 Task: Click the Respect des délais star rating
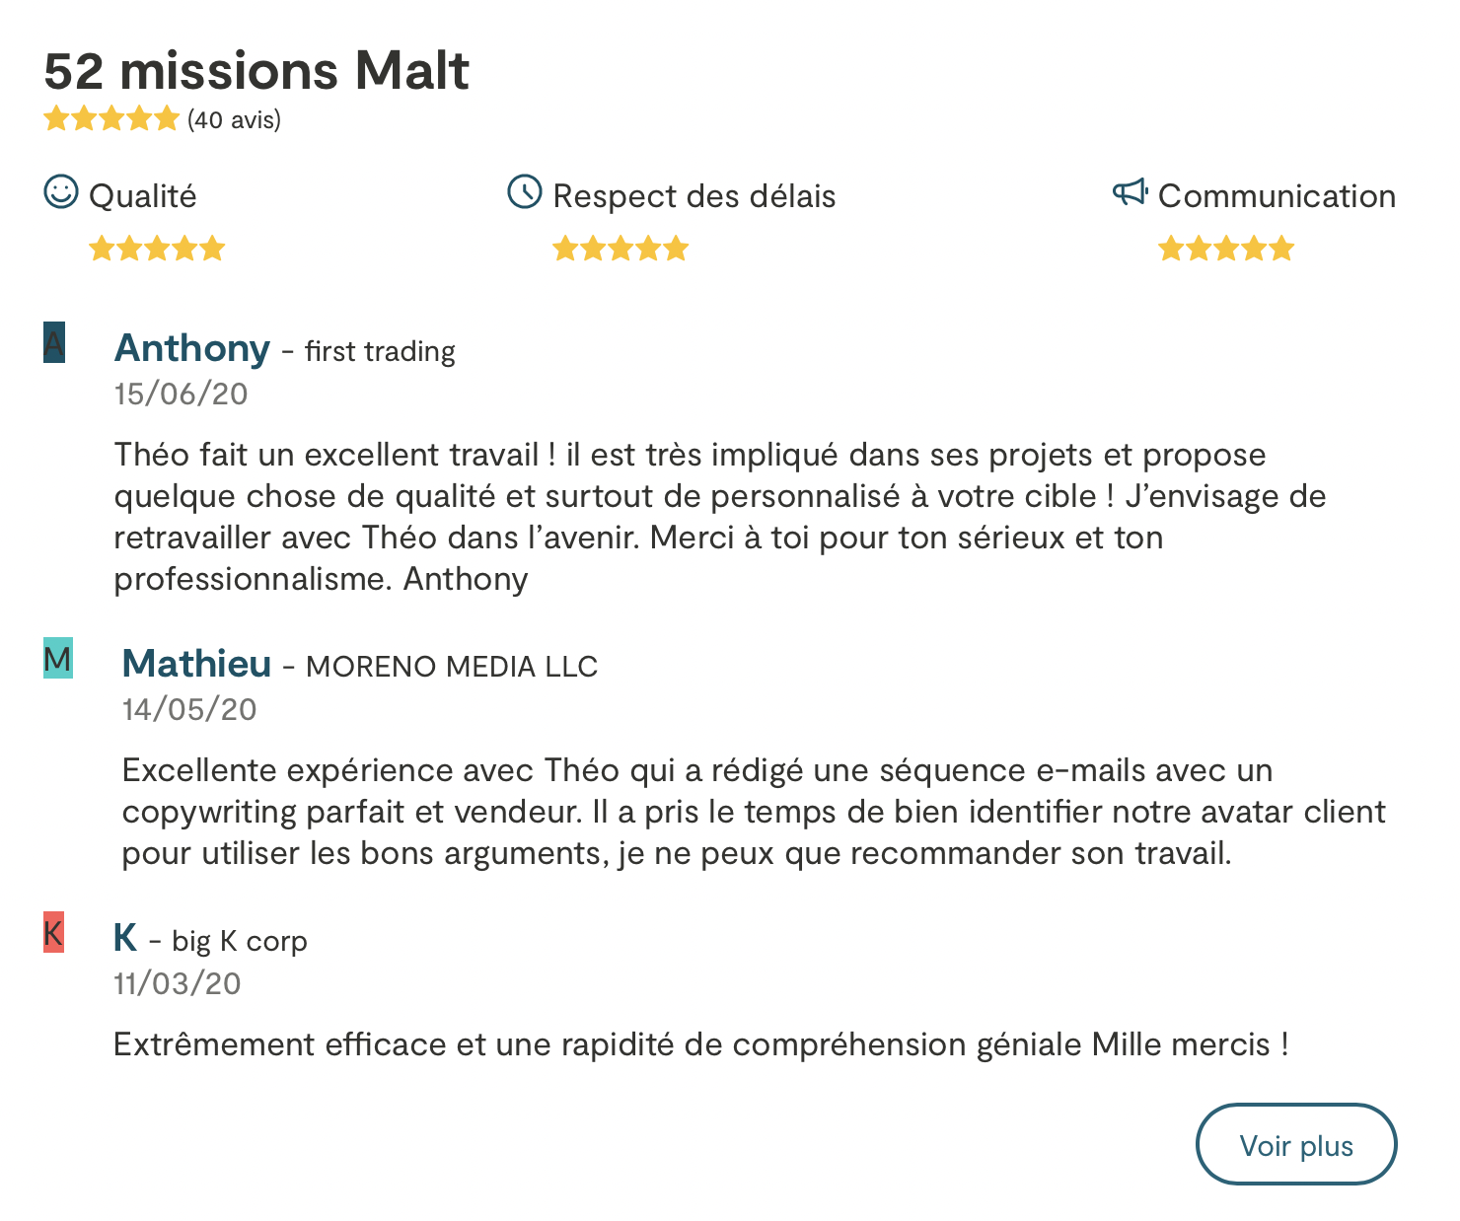coord(620,248)
